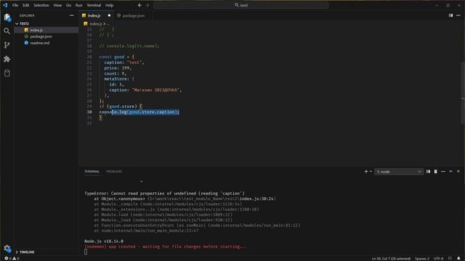Kill the terminal with trash icon
465x261 pixels.
click(x=435, y=171)
